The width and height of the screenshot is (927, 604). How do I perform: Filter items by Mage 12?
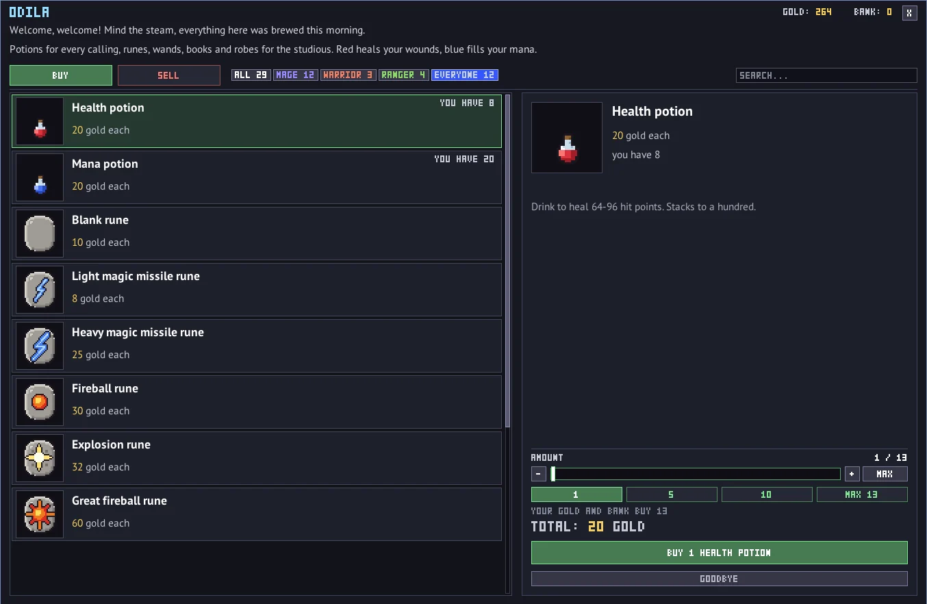click(x=296, y=75)
